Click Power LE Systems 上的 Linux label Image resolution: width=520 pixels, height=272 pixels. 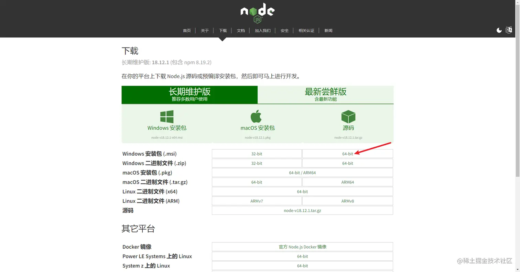(x=157, y=256)
